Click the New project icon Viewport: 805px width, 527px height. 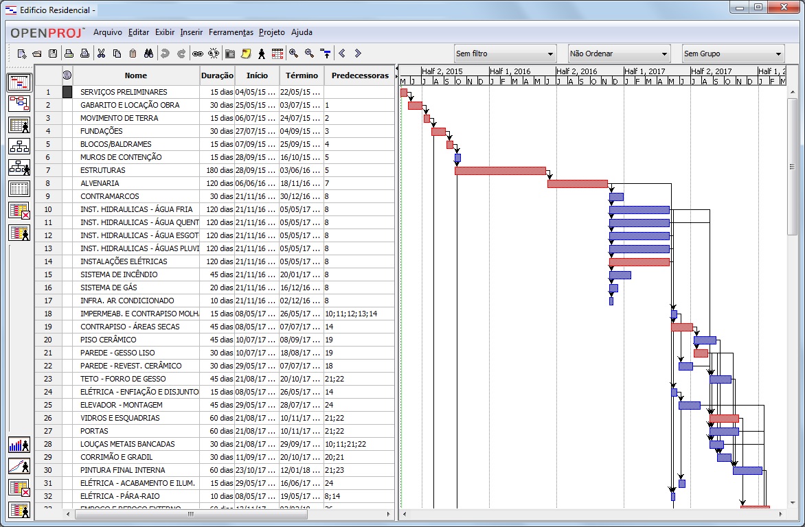(22, 54)
